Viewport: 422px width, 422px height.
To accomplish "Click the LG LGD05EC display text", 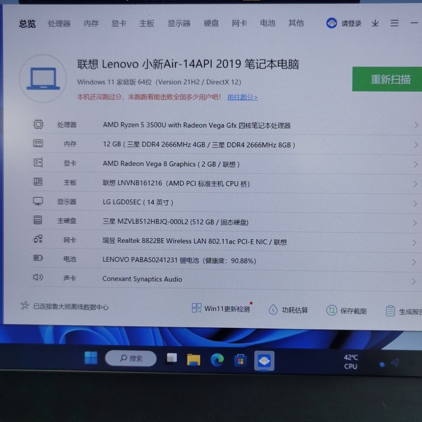I will [x=138, y=202].
